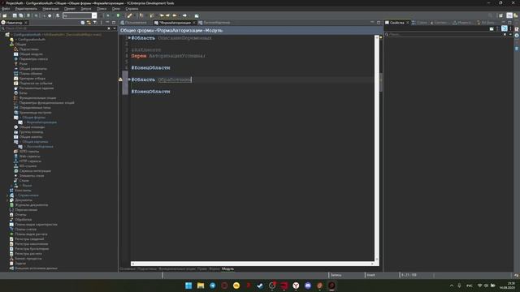Select ФормаАвторизации item in Navigator tree
This screenshot has height=292, width=520.
click(41, 122)
